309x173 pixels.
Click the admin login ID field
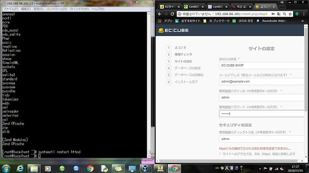point(261,98)
